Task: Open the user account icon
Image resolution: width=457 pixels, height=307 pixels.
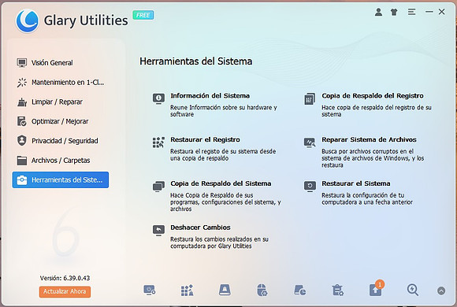Action: point(378,12)
